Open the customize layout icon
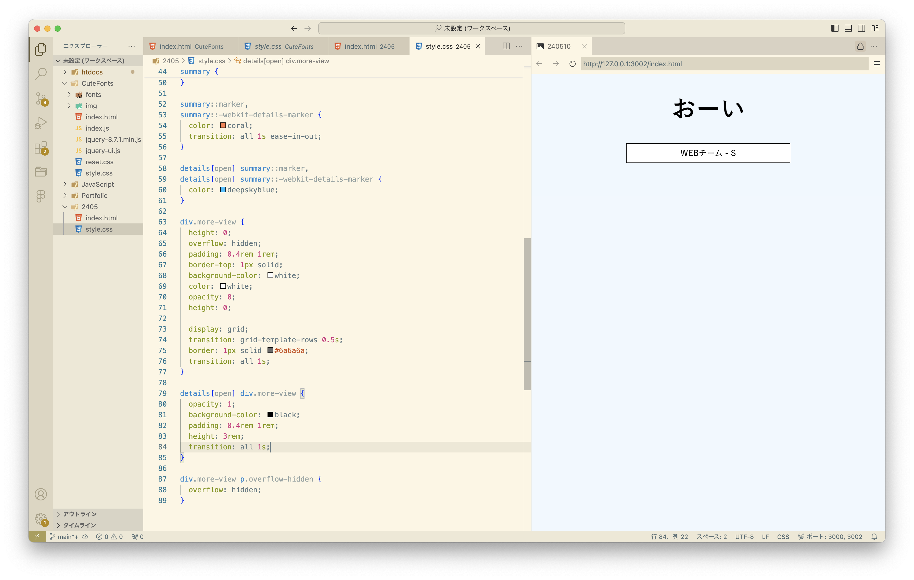This screenshot has width=914, height=580. 875,29
